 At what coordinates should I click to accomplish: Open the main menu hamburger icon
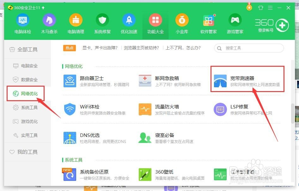coord(270,8)
